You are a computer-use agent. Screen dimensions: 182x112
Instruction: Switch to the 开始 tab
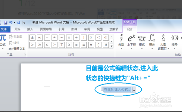[x=18, y=29]
